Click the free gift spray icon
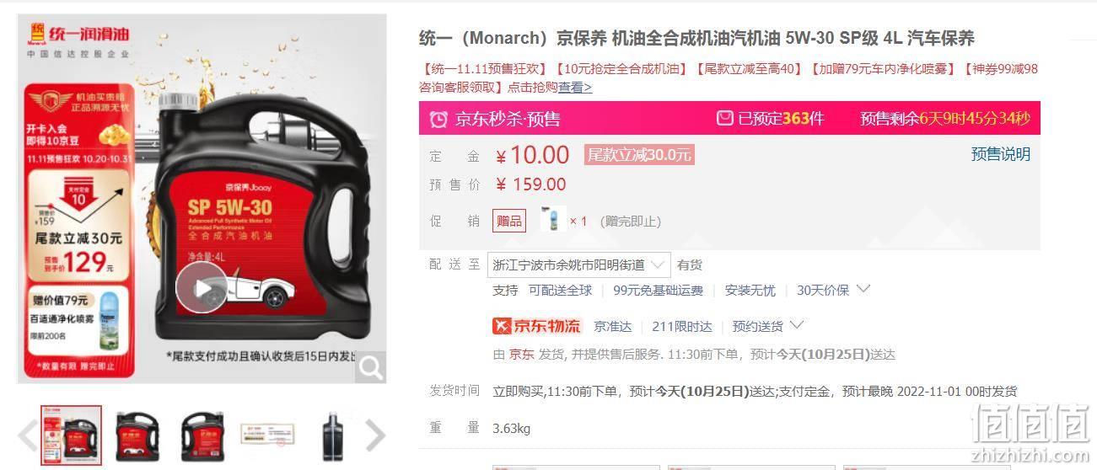 [552, 221]
